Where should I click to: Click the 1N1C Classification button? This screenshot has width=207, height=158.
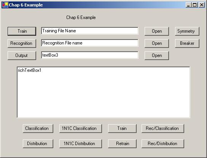click(x=81, y=128)
